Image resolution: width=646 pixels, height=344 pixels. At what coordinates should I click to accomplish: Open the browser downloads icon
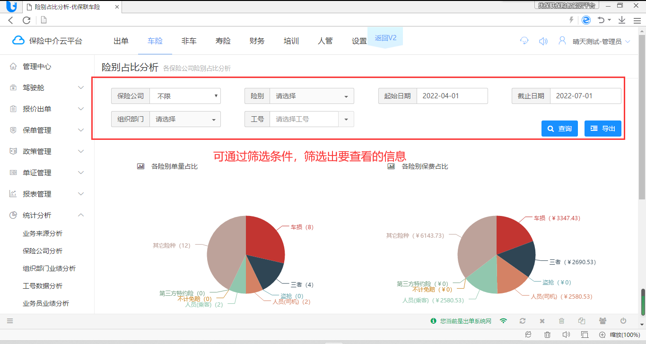pos(622,20)
